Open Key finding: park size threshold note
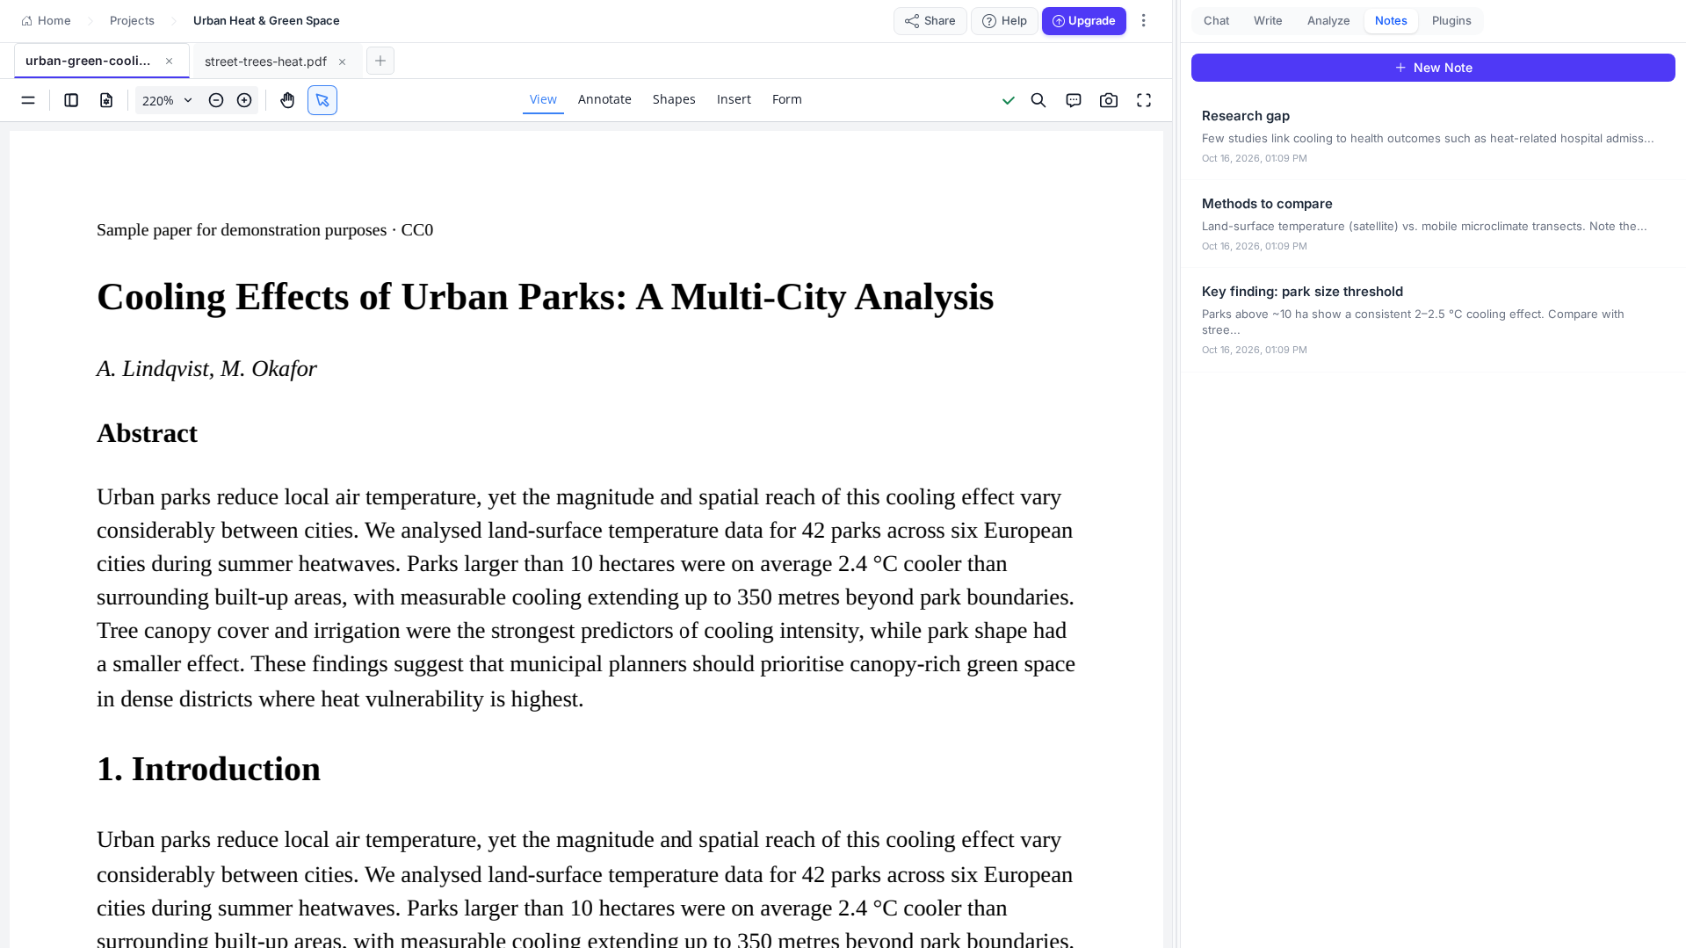This screenshot has height=948, width=1686. (x=1433, y=320)
